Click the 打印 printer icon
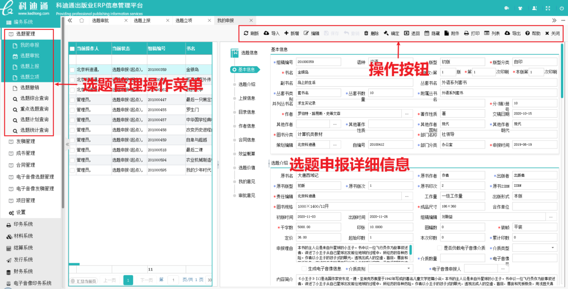This screenshot has width=568, height=289. pos(466,34)
